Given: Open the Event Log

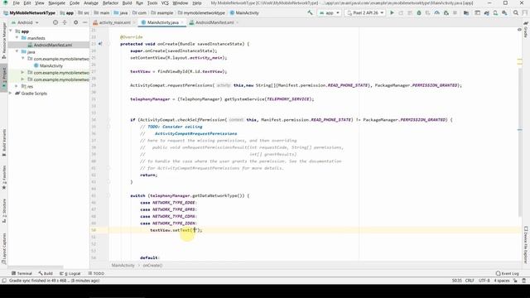Looking at the screenshot, I should coord(507,273).
